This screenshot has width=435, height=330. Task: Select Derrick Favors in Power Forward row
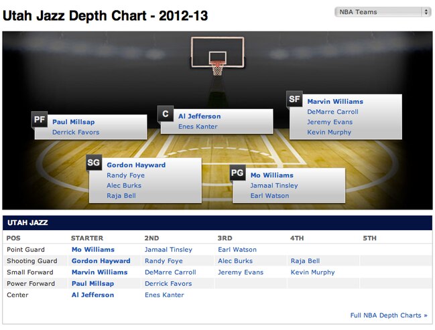tap(168, 283)
